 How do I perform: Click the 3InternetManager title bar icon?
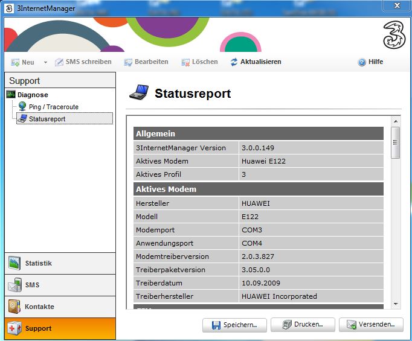click(x=9, y=8)
